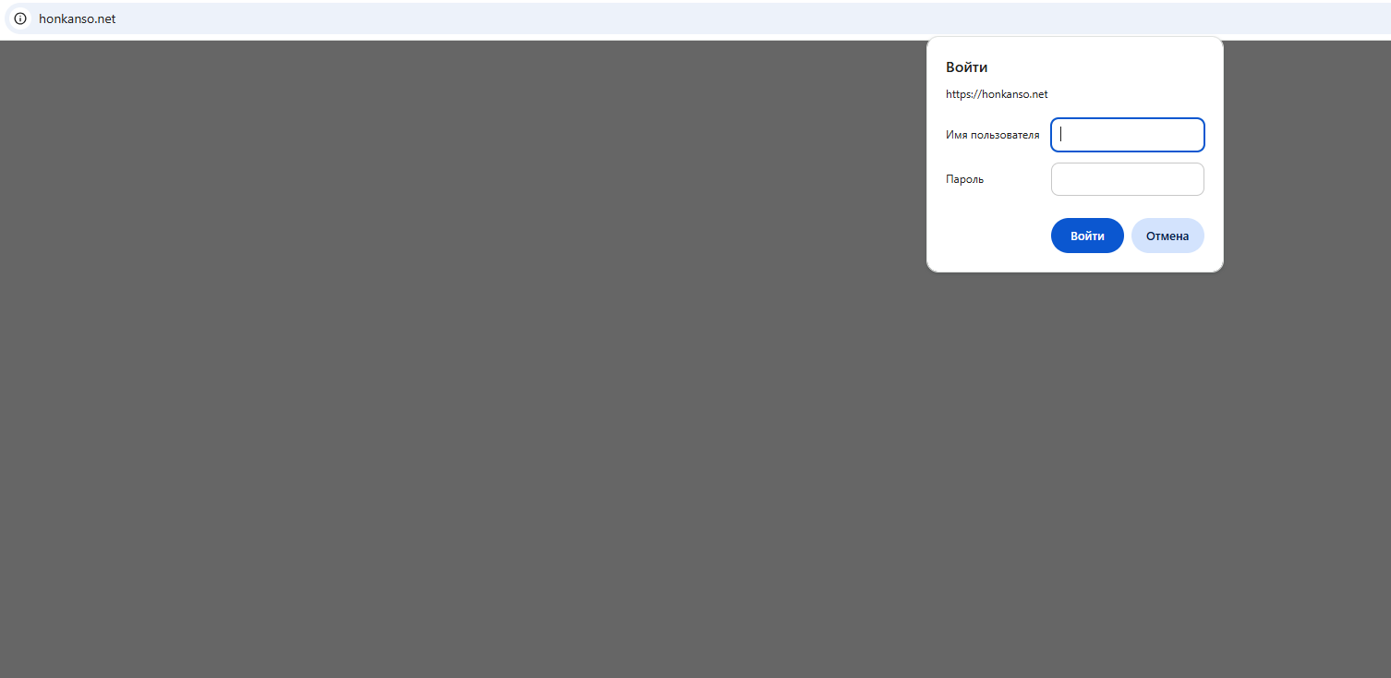Click the Имя пользователя label
This screenshot has height=678, width=1391.
point(992,135)
